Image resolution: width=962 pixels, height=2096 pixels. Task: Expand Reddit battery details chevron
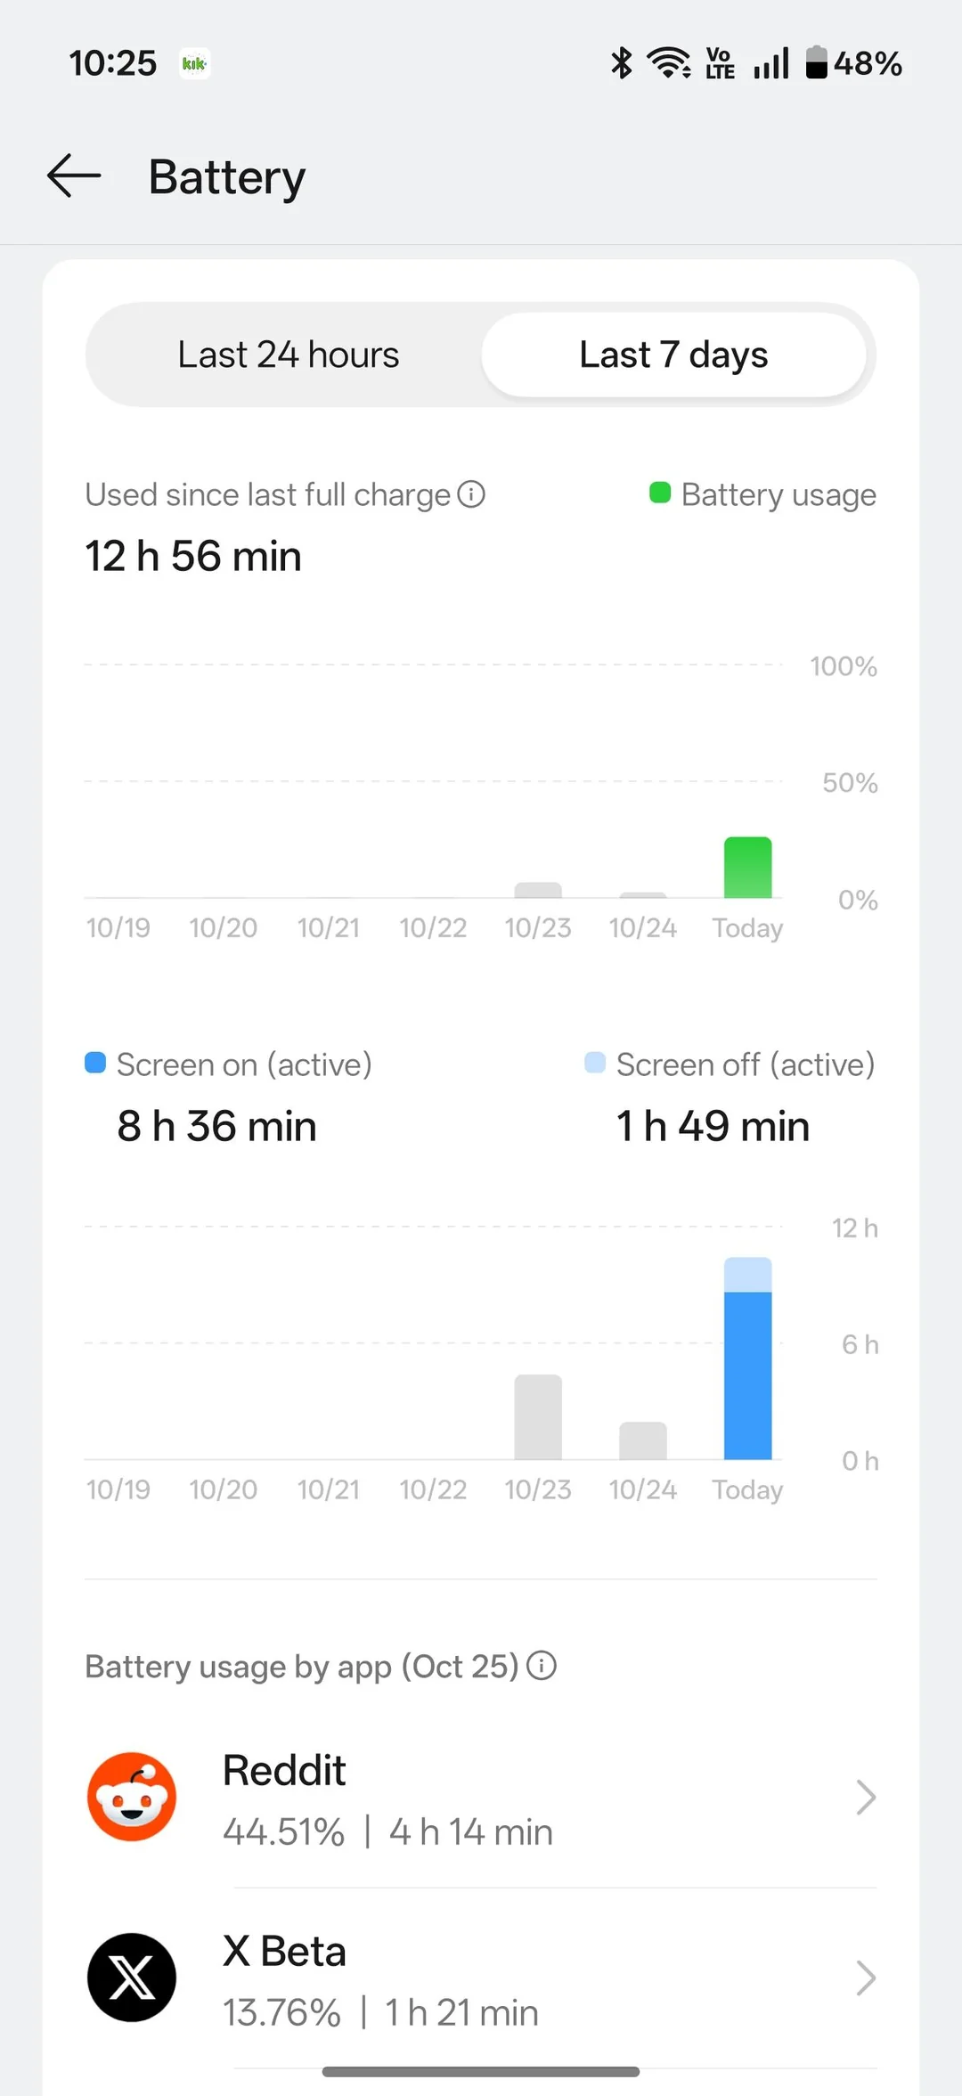865,1797
